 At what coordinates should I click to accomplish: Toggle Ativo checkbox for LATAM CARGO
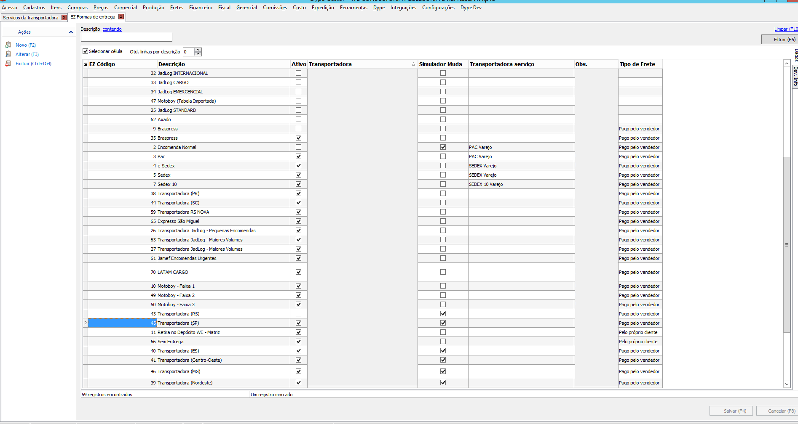(x=299, y=272)
